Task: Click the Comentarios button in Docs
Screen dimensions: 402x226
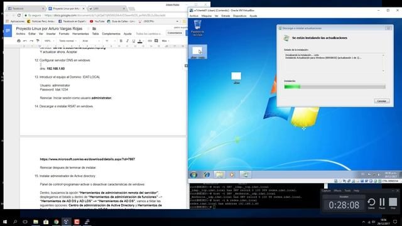Action: [175, 33]
